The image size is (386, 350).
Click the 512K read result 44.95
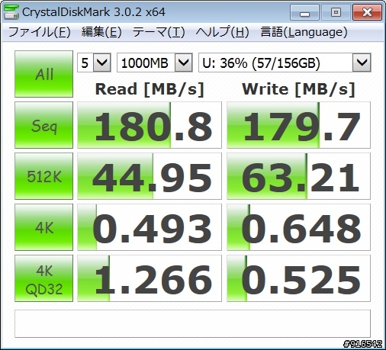pyautogui.click(x=150, y=176)
